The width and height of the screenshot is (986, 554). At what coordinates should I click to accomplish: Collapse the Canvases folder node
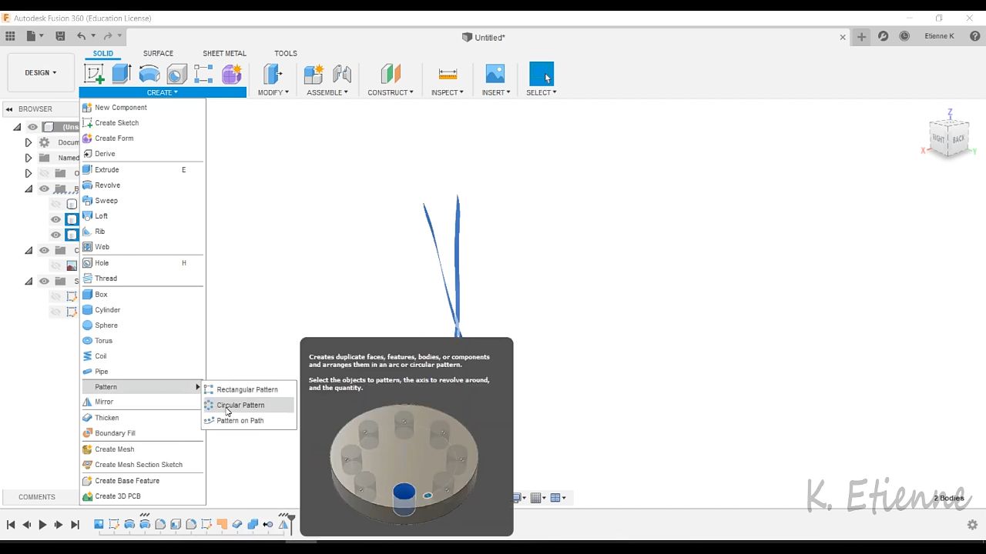(x=29, y=250)
